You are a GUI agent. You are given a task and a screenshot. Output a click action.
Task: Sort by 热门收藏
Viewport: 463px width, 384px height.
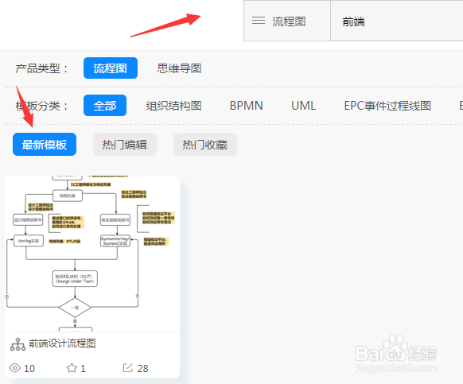pyautogui.click(x=205, y=145)
